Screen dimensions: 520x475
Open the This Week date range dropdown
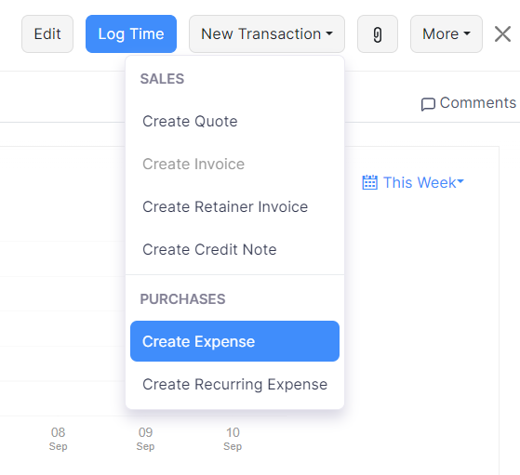click(413, 182)
